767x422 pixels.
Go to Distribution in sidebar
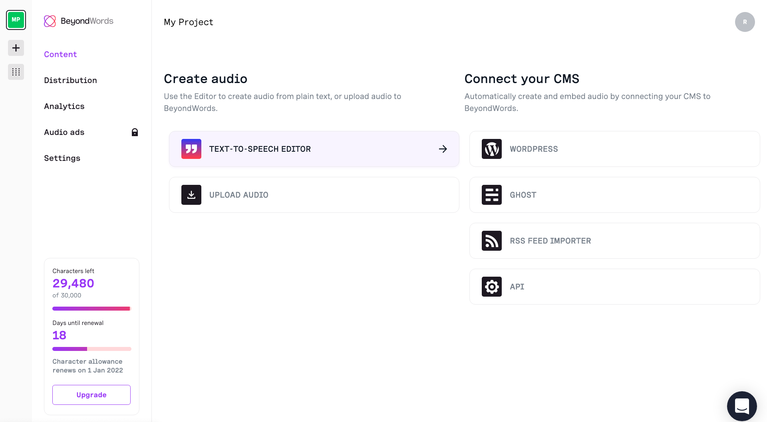point(70,80)
